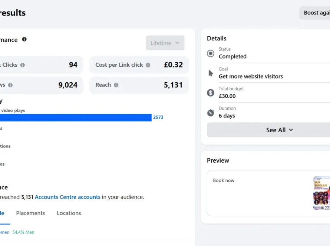Click the blue video plays bar

click(74, 117)
